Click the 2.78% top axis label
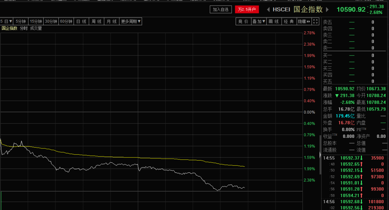The image size is (389, 210). point(309,33)
